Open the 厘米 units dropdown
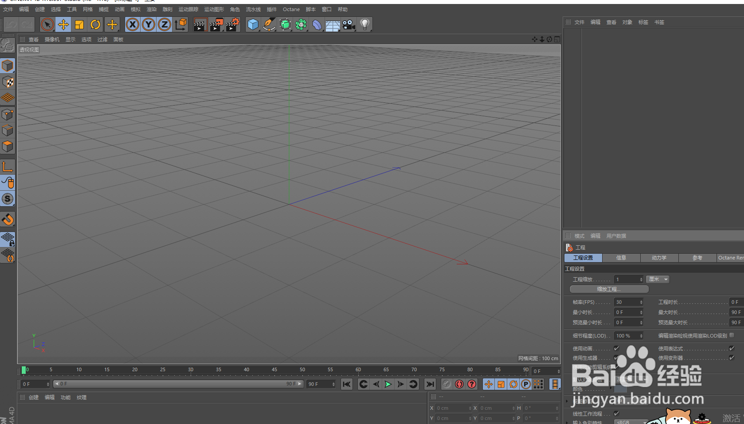 [x=658, y=279]
